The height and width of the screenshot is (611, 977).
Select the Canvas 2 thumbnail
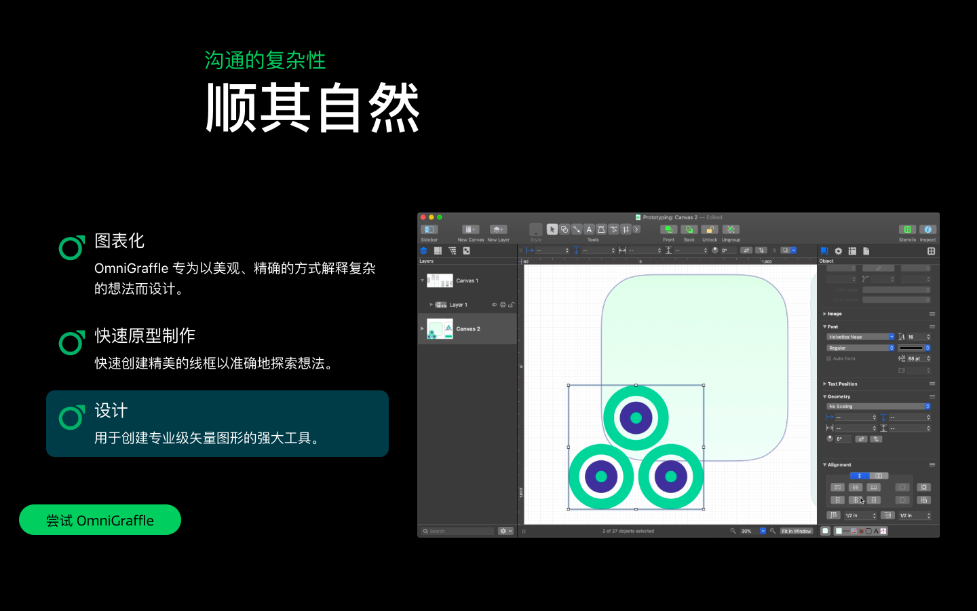[438, 328]
